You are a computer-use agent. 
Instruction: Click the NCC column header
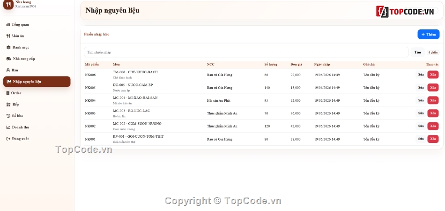coord(211,64)
